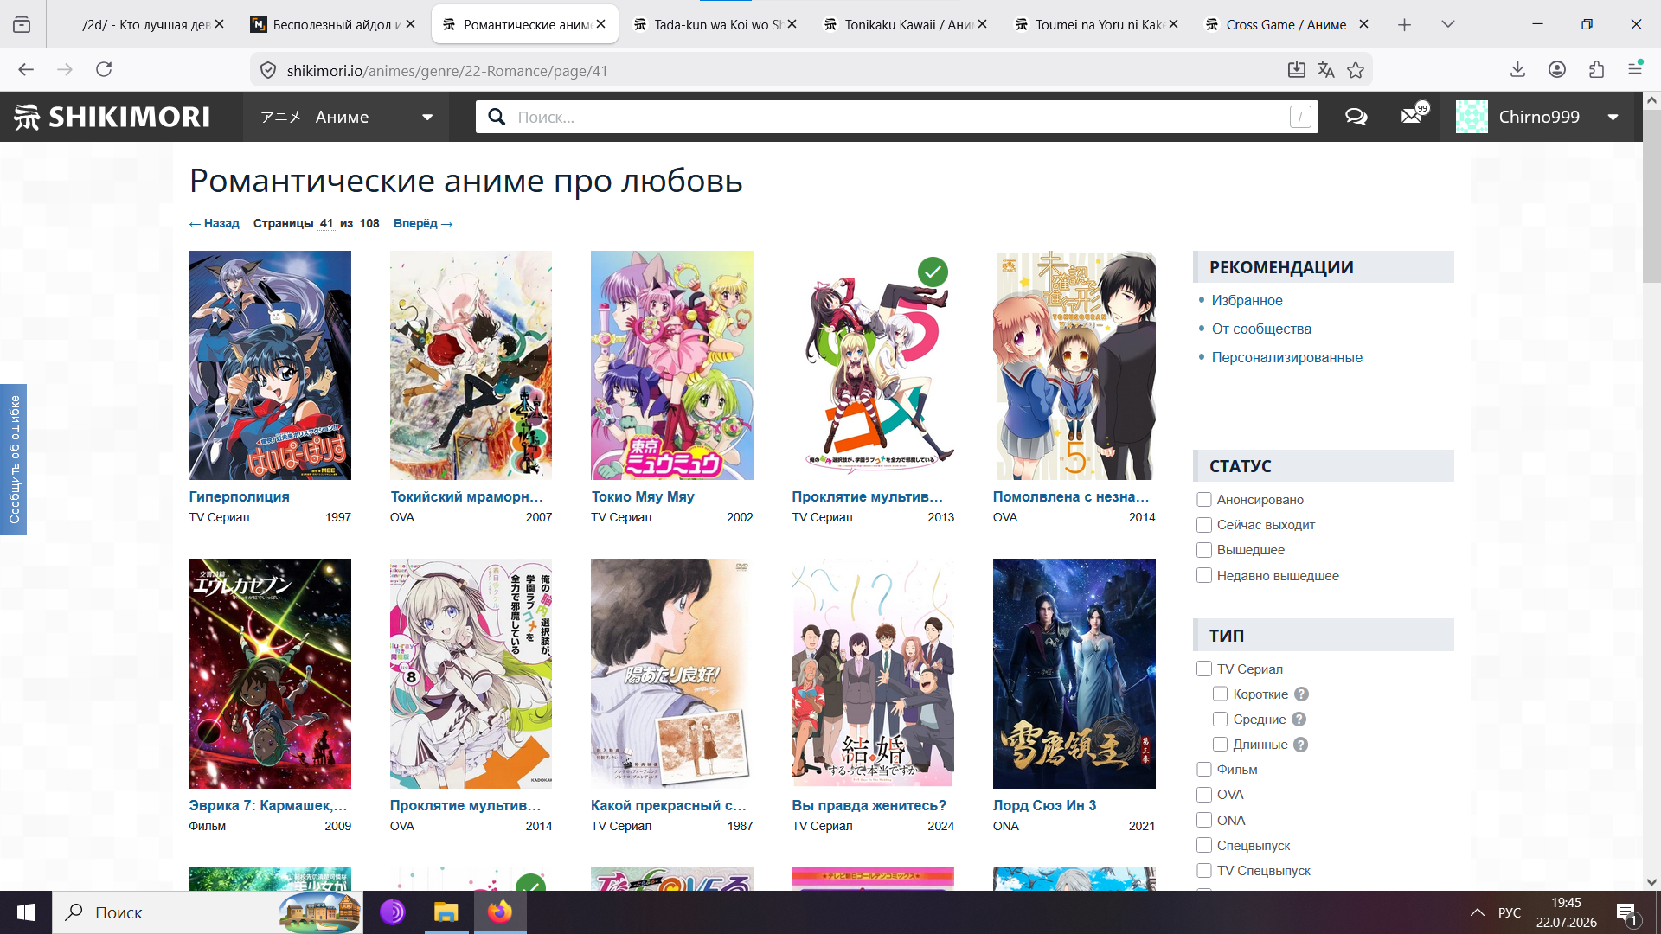Reload the page with the refresh icon

(x=104, y=69)
